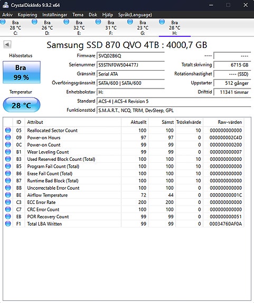Open the Inställningar menu
Viewport: 254px width, 303px height.
tap(55, 15)
